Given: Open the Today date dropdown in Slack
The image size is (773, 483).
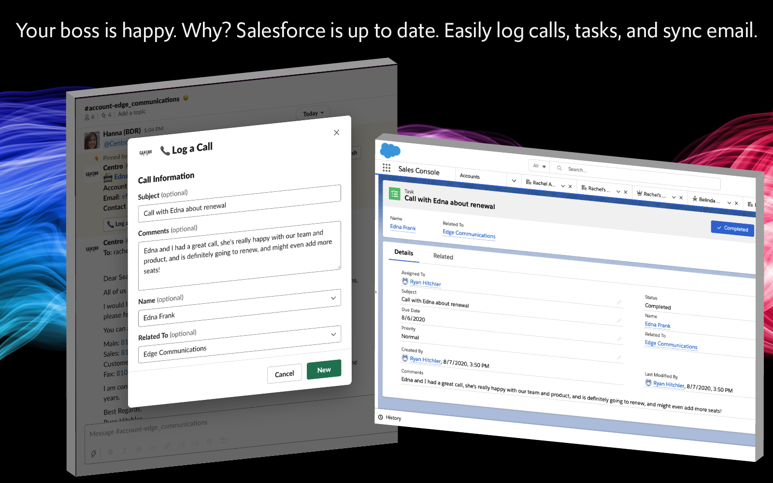Looking at the screenshot, I should tap(314, 113).
